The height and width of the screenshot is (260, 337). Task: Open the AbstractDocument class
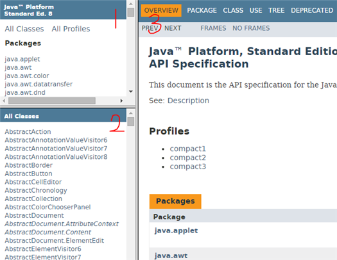34,215
